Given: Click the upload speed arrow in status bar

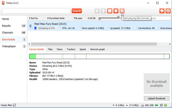Looking at the screenshot, I should click(x=127, y=105).
